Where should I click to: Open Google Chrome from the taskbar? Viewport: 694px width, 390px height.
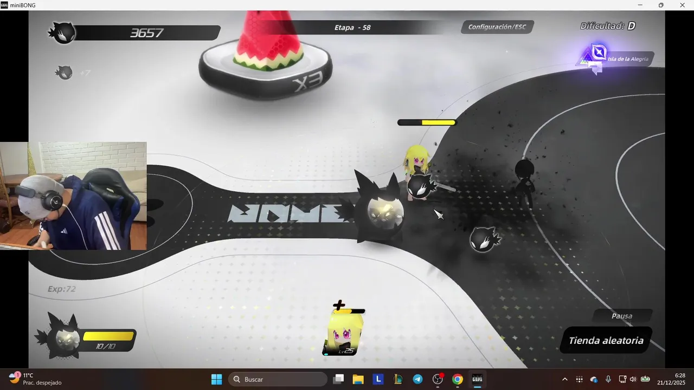click(458, 379)
